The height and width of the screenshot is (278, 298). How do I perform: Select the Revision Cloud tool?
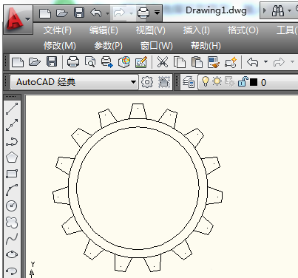point(12,222)
